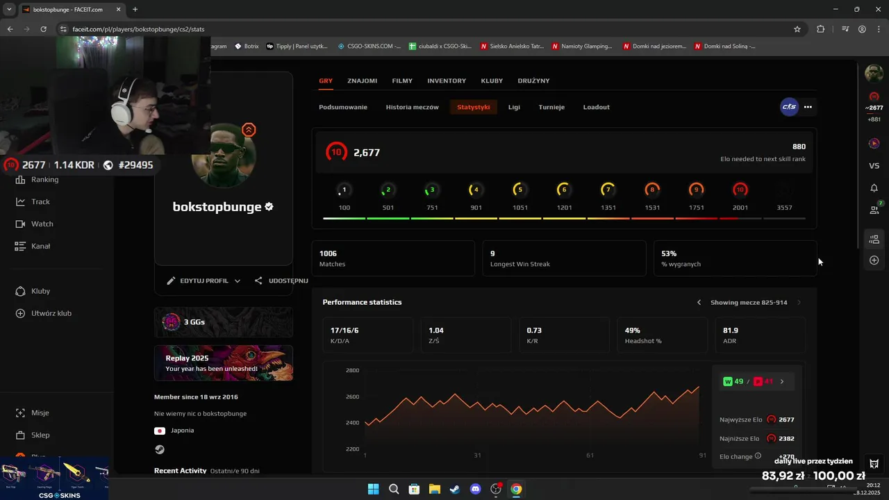Open the Podsumowanie sub-tab
Image resolution: width=889 pixels, height=500 pixels.
tap(343, 107)
